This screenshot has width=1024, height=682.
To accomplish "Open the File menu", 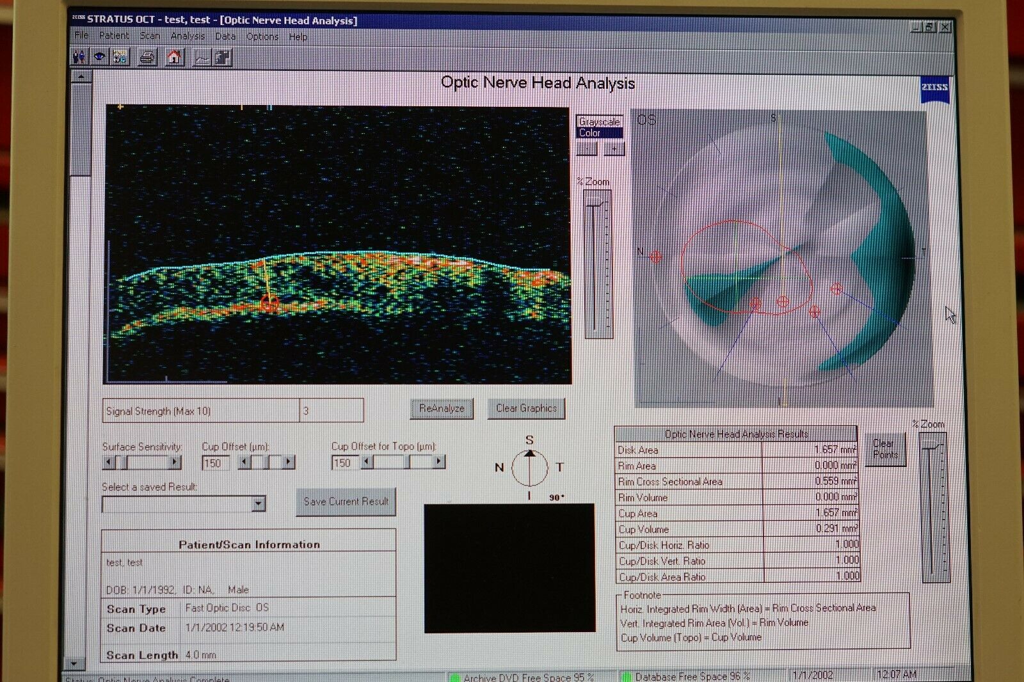I will point(81,35).
